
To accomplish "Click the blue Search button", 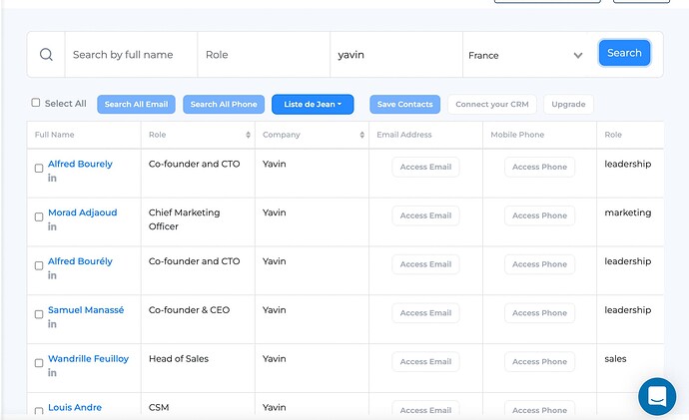I will pos(624,53).
